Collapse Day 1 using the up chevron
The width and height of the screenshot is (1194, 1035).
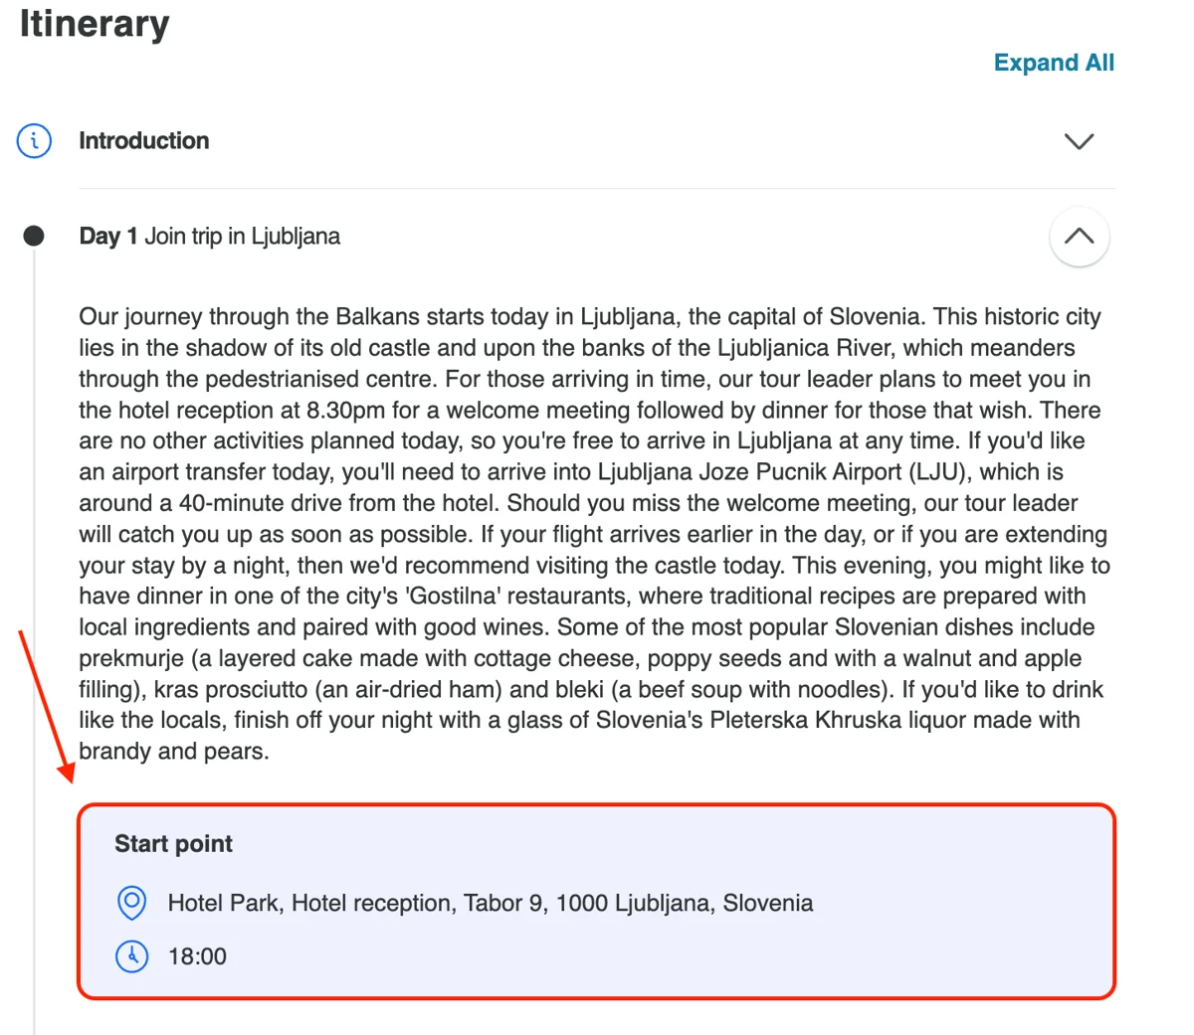pyautogui.click(x=1079, y=237)
